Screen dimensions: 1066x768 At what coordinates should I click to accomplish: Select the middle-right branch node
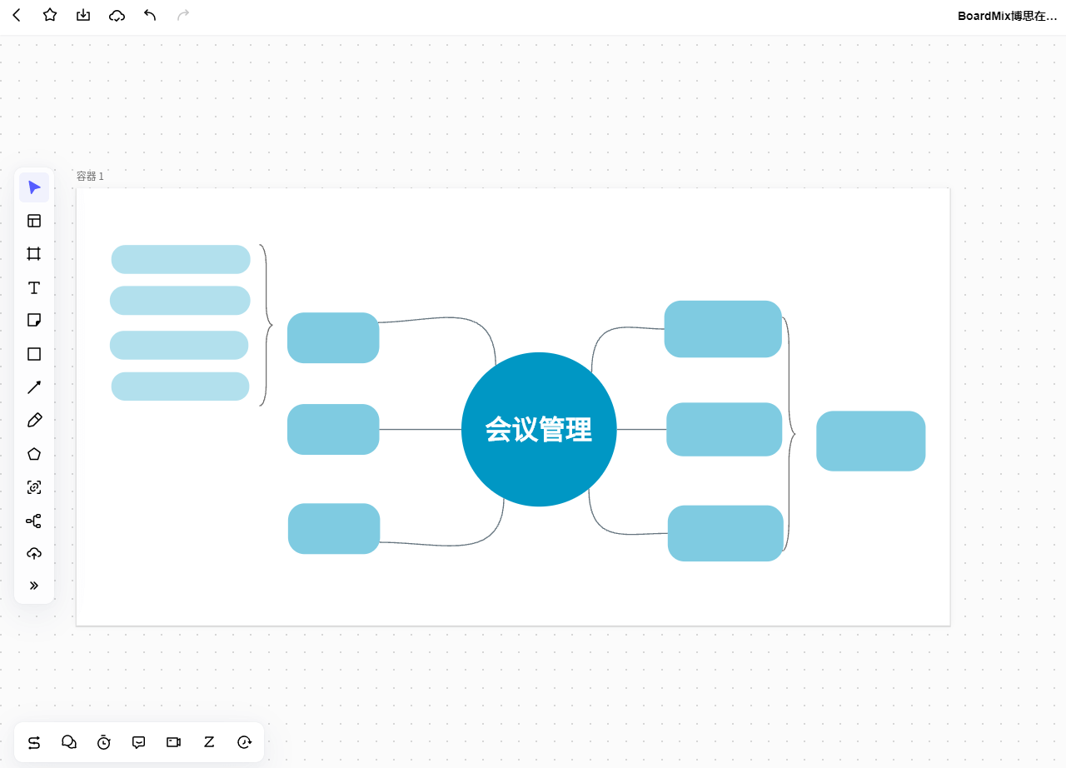(725, 430)
